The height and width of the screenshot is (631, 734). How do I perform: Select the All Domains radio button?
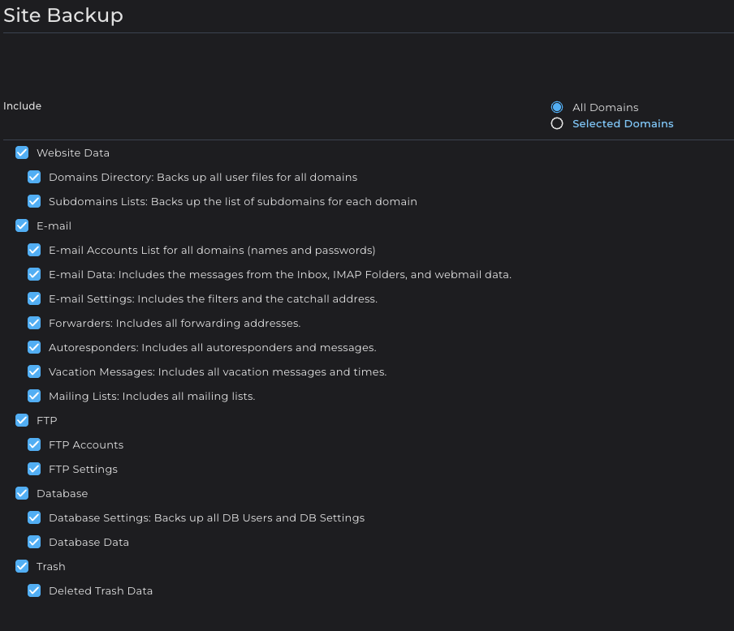coord(557,107)
